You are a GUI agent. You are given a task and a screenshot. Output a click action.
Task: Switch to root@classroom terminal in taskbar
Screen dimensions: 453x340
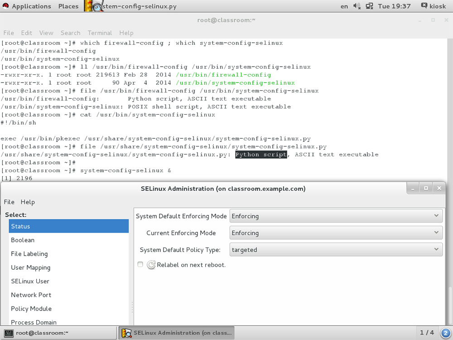[59, 333]
